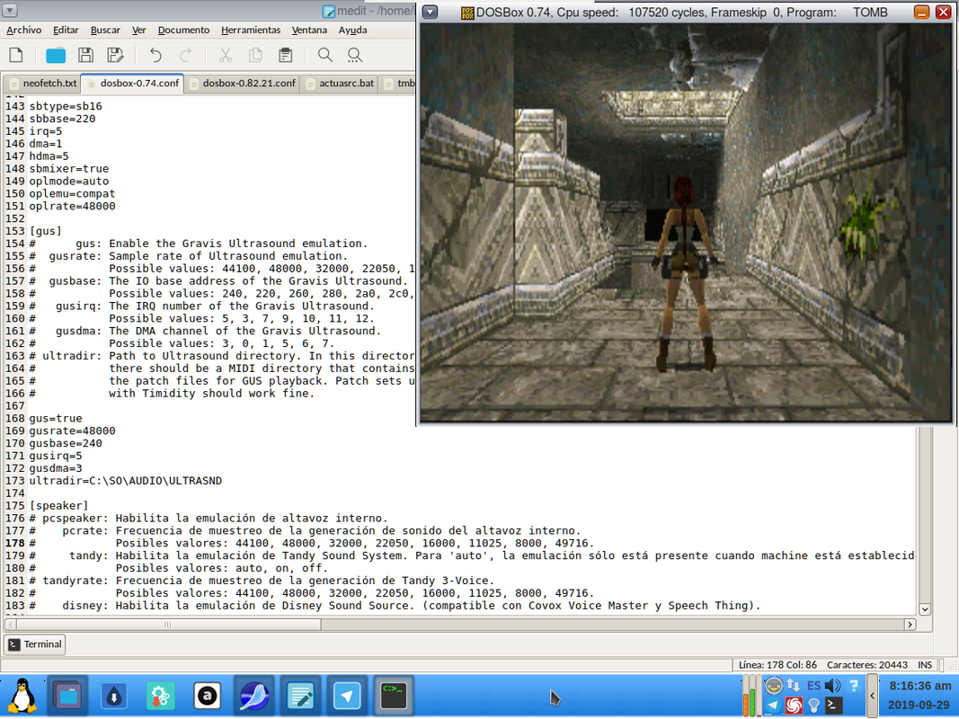Switch to the neofetch.txt tab
Image resolution: width=959 pixels, height=719 pixels.
point(42,84)
